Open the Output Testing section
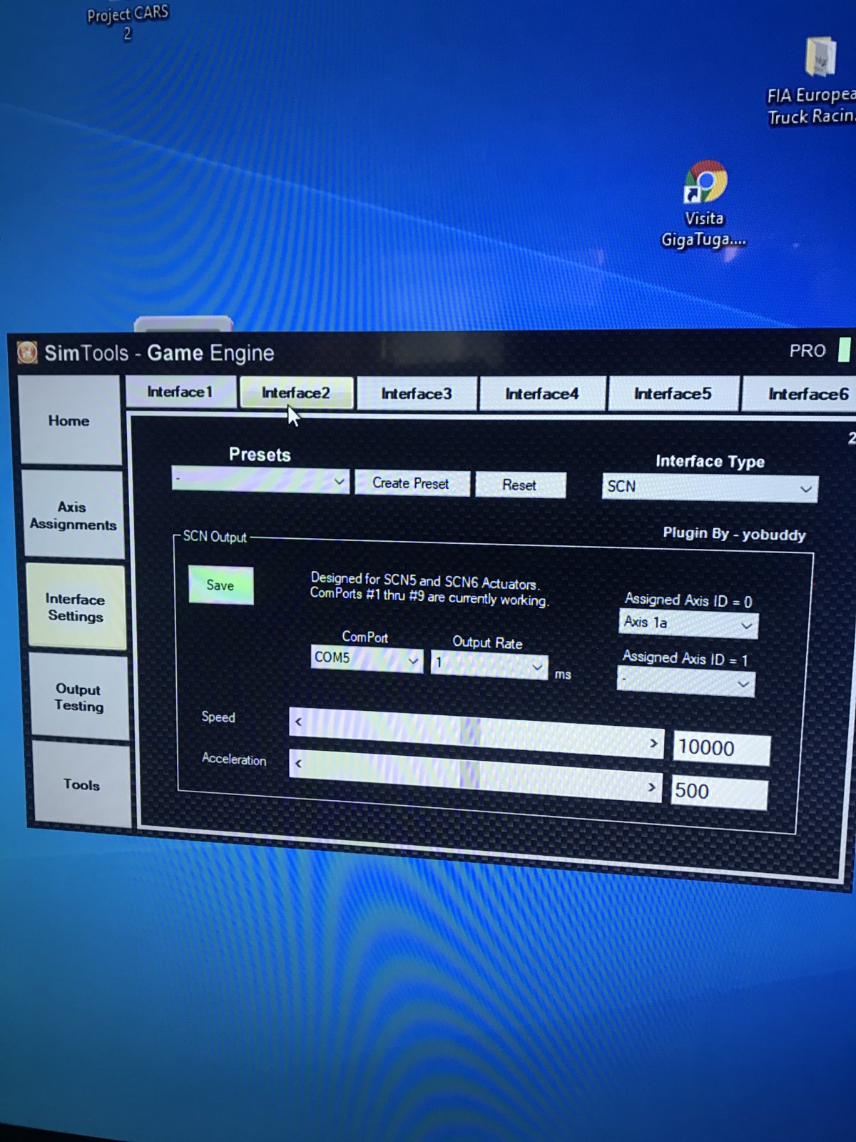Viewport: 856px width, 1142px height. 79,697
